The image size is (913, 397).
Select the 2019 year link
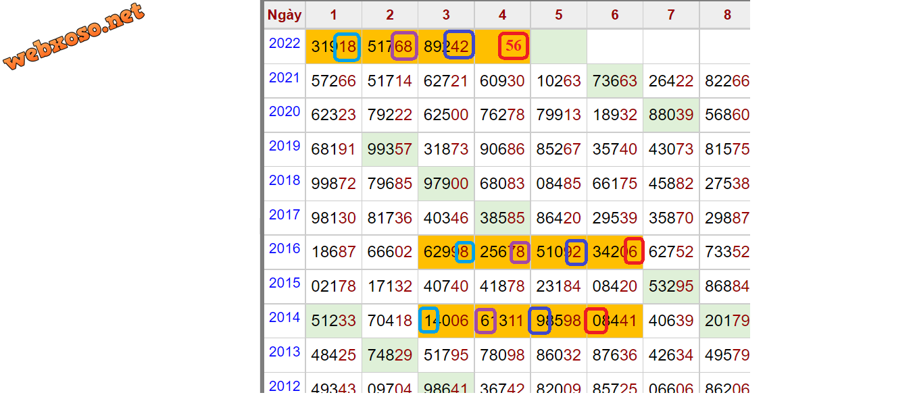(x=285, y=147)
